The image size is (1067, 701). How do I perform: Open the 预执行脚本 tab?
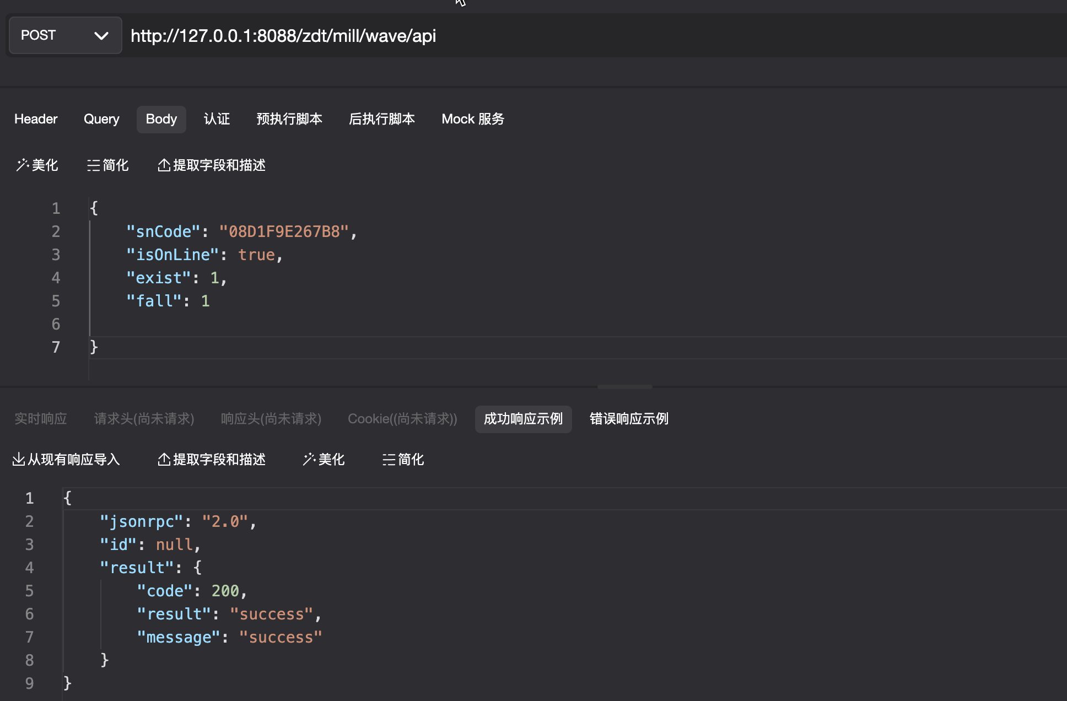click(x=289, y=119)
